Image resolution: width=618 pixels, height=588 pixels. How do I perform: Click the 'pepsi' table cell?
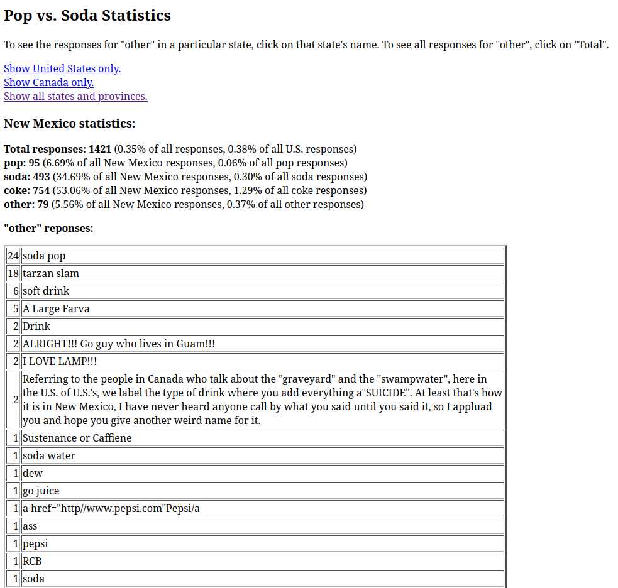coord(263,543)
